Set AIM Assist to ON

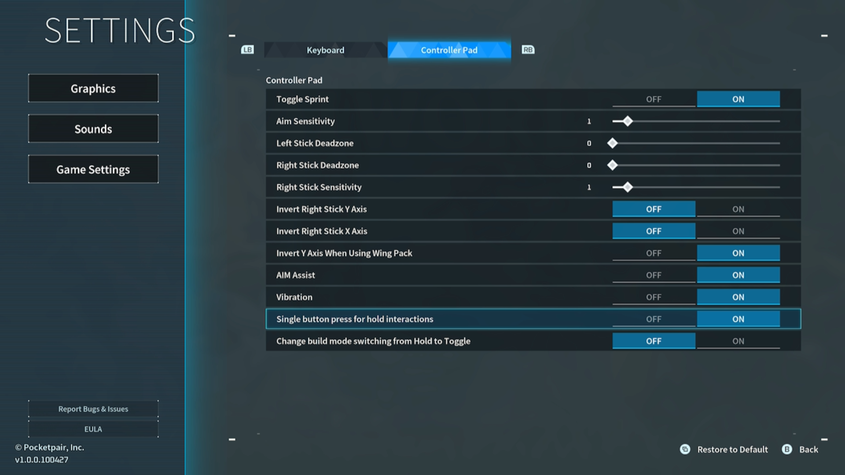pos(738,275)
